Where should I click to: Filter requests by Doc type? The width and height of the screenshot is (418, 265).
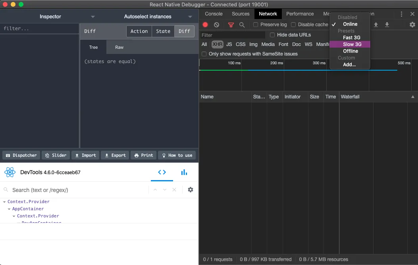(x=296, y=44)
